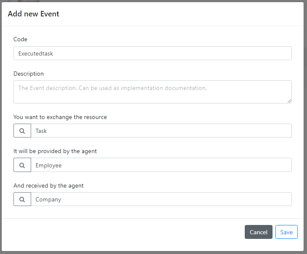Image resolution: width=307 pixels, height=254 pixels.
Task: Click the magnifier icon beside the Company field
Action: tap(22, 199)
